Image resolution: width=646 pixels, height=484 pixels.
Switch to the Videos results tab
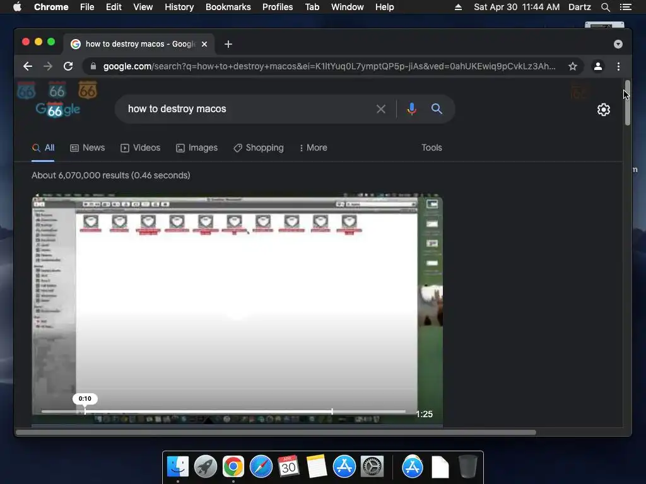click(140, 147)
